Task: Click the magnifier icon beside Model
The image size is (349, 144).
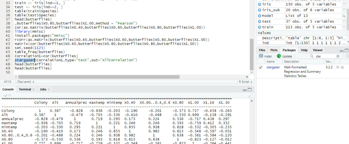Action: [344, 16]
